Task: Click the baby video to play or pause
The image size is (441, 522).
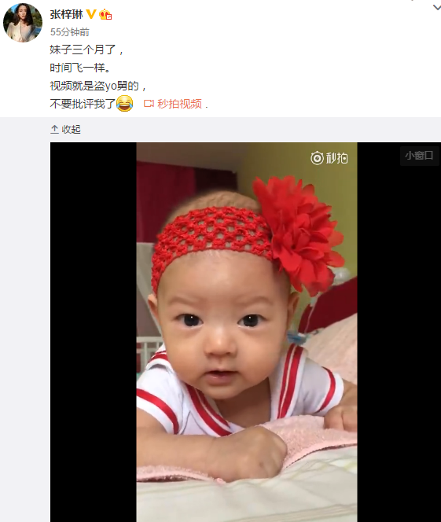Action: [247, 332]
